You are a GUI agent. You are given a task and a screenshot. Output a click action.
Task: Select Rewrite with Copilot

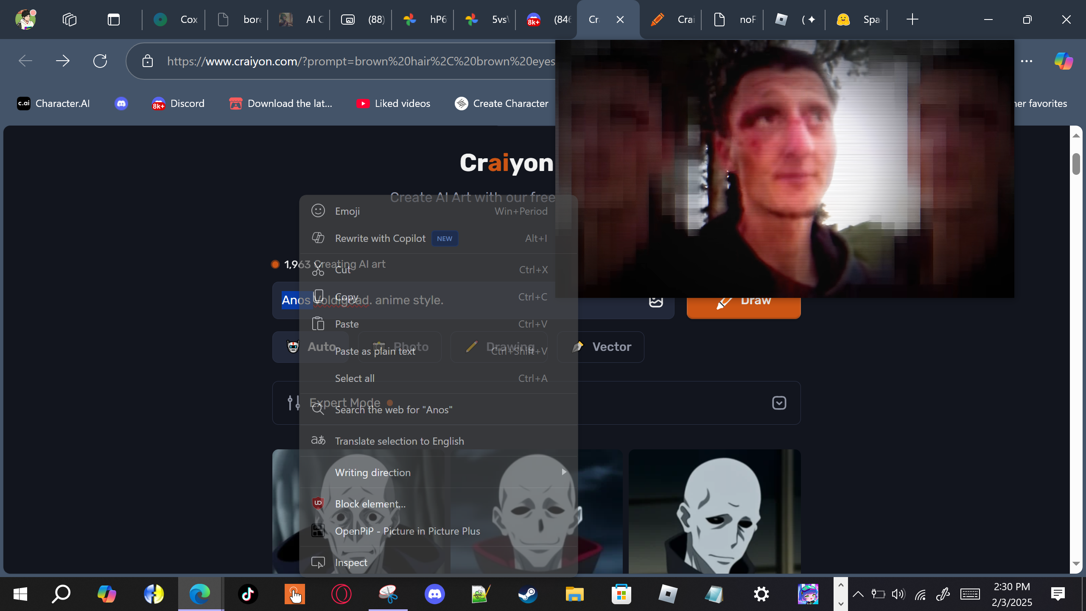click(x=439, y=238)
